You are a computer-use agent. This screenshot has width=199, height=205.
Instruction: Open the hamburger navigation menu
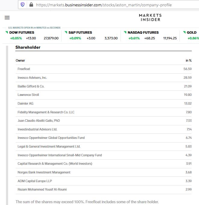[x=7, y=17]
